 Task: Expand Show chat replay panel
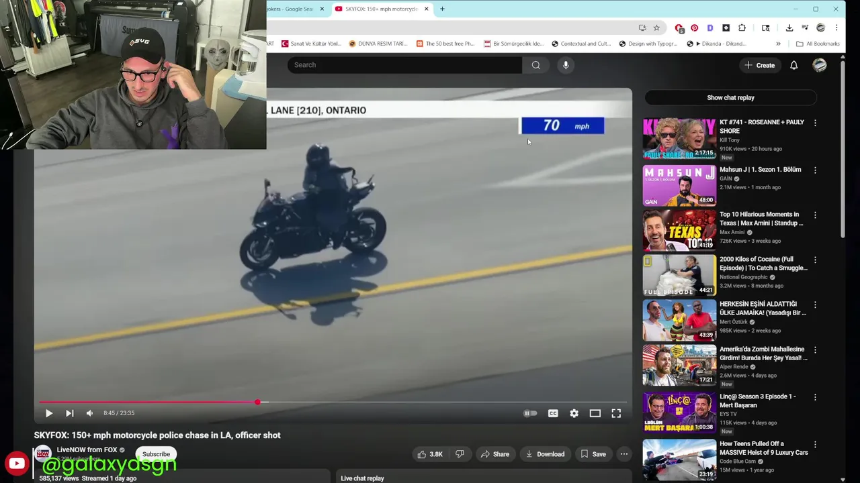730,98
